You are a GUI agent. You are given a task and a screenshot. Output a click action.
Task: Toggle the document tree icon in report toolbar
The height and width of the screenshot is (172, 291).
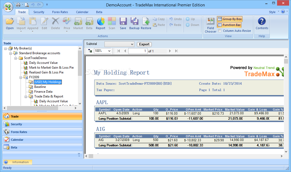90,51
